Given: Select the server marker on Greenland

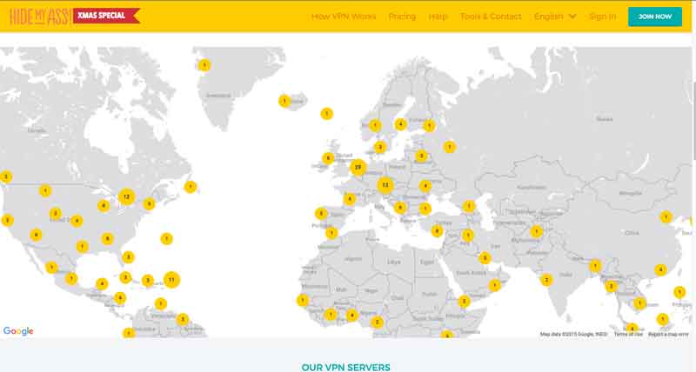Looking at the screenshot, I should [x=204, y=64].
